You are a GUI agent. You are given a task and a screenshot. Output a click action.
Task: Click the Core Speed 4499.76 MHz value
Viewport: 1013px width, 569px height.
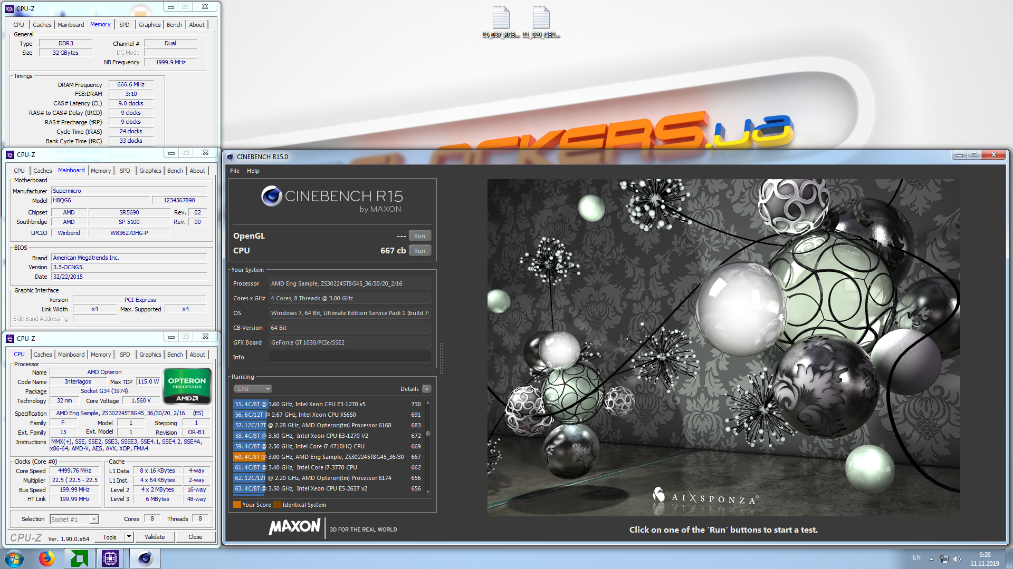74,471
